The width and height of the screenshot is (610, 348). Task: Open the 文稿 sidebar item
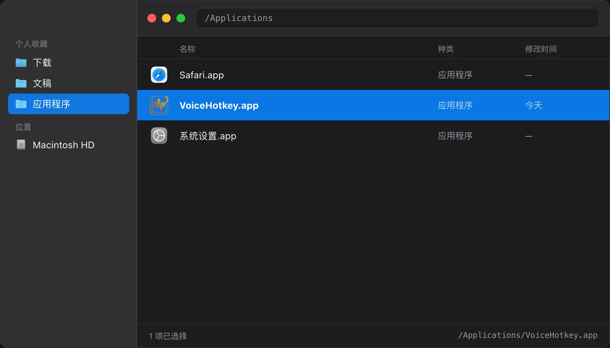[x=69, y=83]
